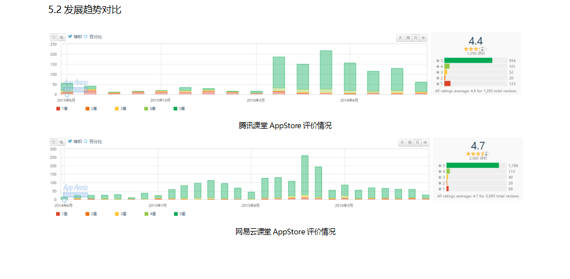Click the rating sort arrows beside the 4.4 stars
The width and height of the screenshot is (570, 279).
tap(482, 49)
